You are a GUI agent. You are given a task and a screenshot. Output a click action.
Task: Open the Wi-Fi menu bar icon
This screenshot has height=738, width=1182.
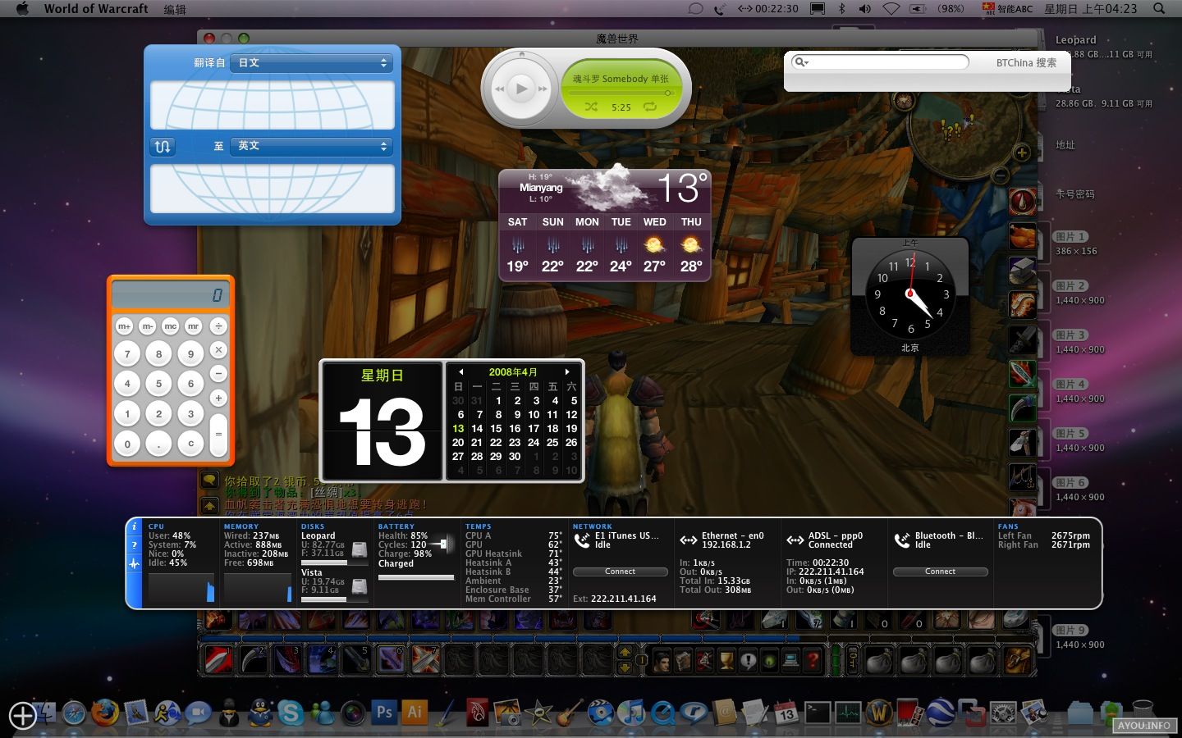(891, 9)
